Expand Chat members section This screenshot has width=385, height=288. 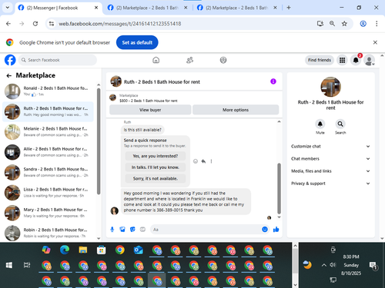point(330,159)
